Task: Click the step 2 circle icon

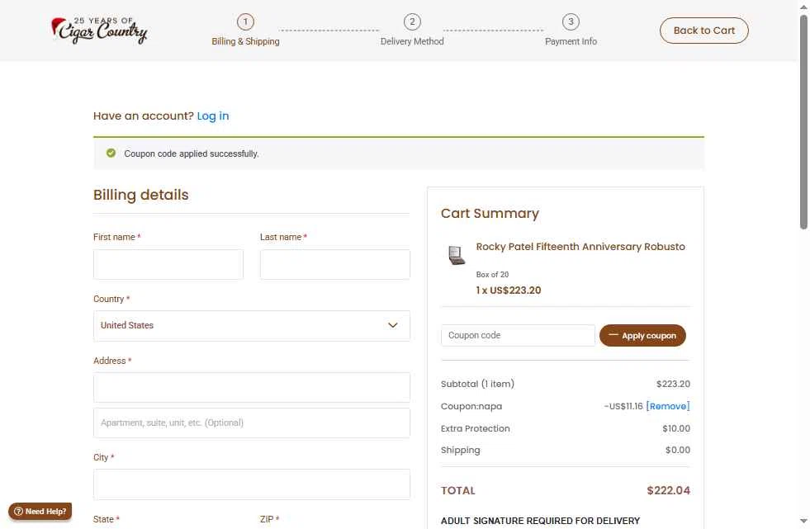Action: 412,21
